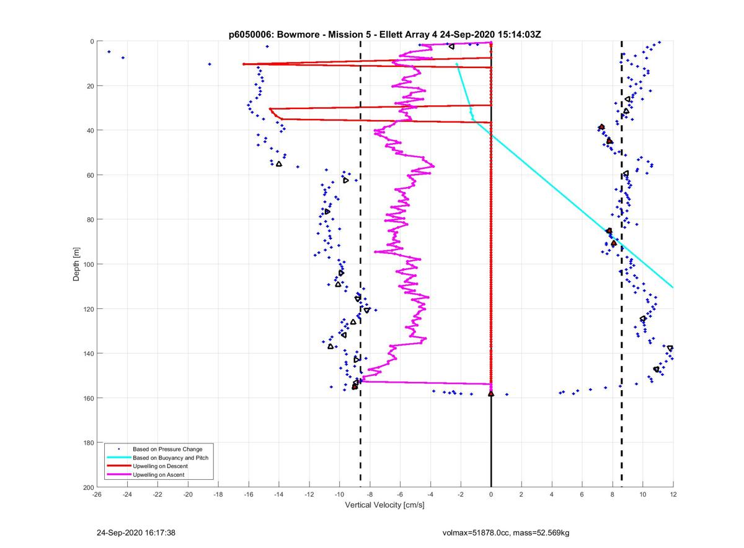Click the "-10" velocity tick label
744x548 pixels.
339,495
